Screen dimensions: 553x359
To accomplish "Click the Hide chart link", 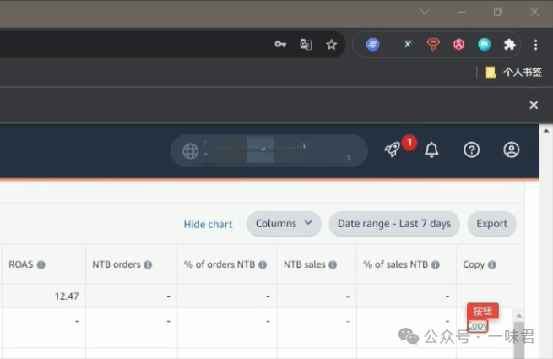I will (208, 224).
